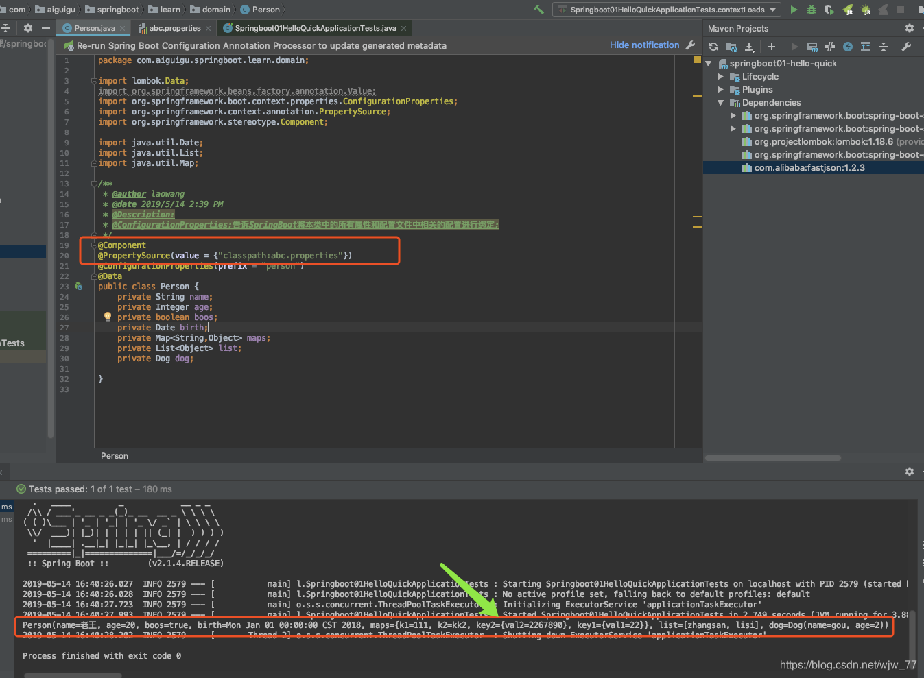Screen dimensions: 924x678
Task: Collapse springboot01-hello-quick Maven node
Action: [x=709, y=64]
